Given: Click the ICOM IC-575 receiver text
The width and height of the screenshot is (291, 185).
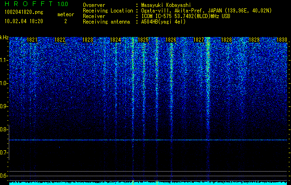Looking at the screenshot, I should tap(186, 16).
